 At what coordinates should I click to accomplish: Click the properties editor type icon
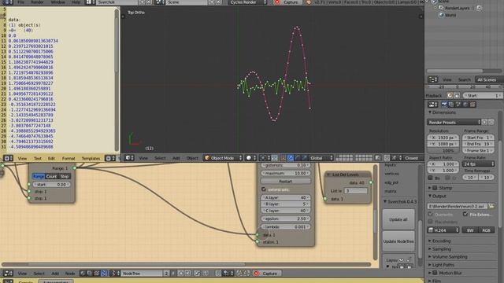point(432,105)
